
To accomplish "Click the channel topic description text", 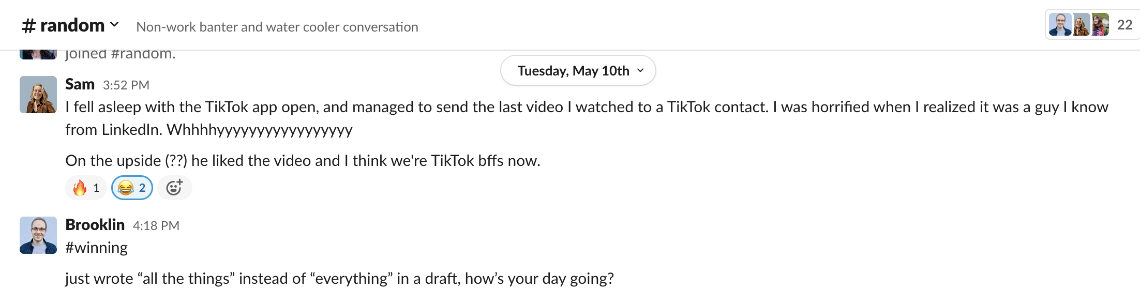I will tap(277, 27).
